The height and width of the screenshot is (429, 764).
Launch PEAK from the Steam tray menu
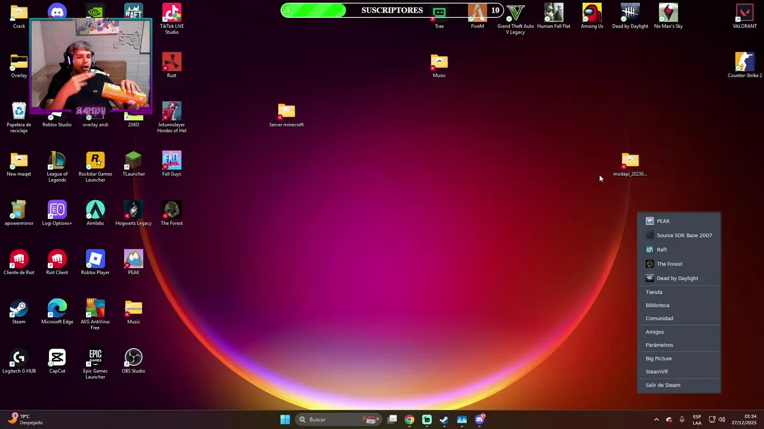pyautogui.click(x=679, y=221)
